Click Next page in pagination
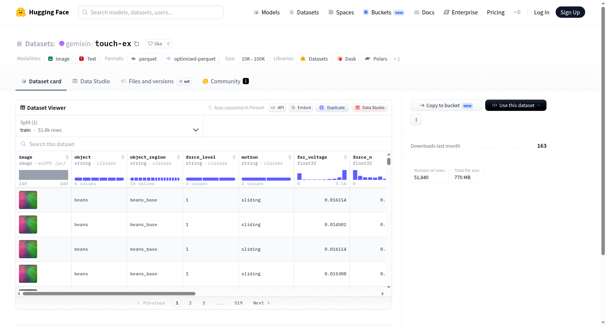This screenshot has width=606, height=326. (x=261, y=303)
